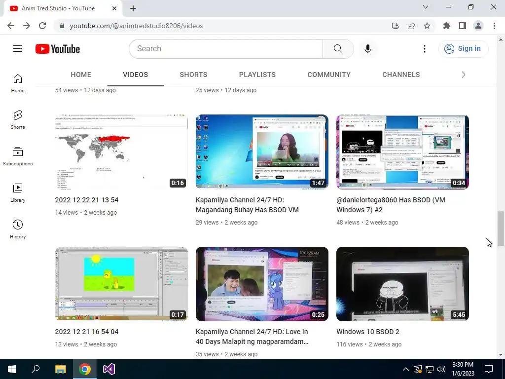Open Love In 40 Days video thumbnail
Viewport: 505px width, 379px height.
click(262, 284)
